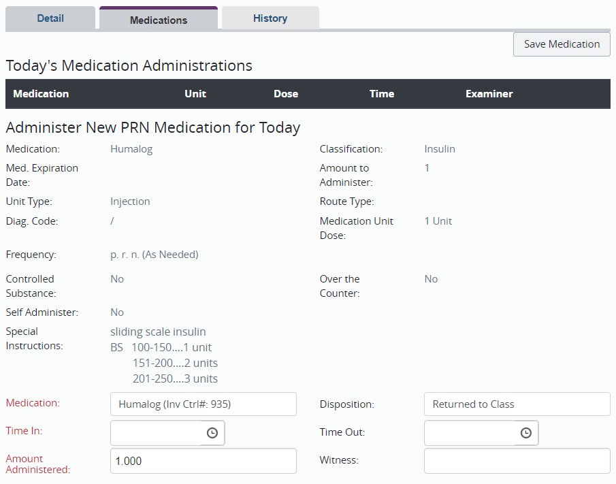Click the Administer New PRN Medication heading
Viewport: 616px width, 484px height.
coord(153,128)
